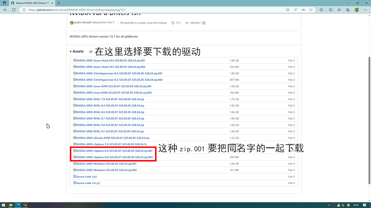Screen dimensions: 371x208
Task: Open the 15.1 tag link
Action: [x=178, y=23]
